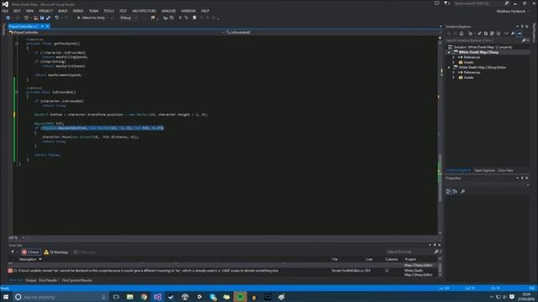This screenshot has width=538, height=302.
Task: Open the HELP menu
Action: coord(205,11)
